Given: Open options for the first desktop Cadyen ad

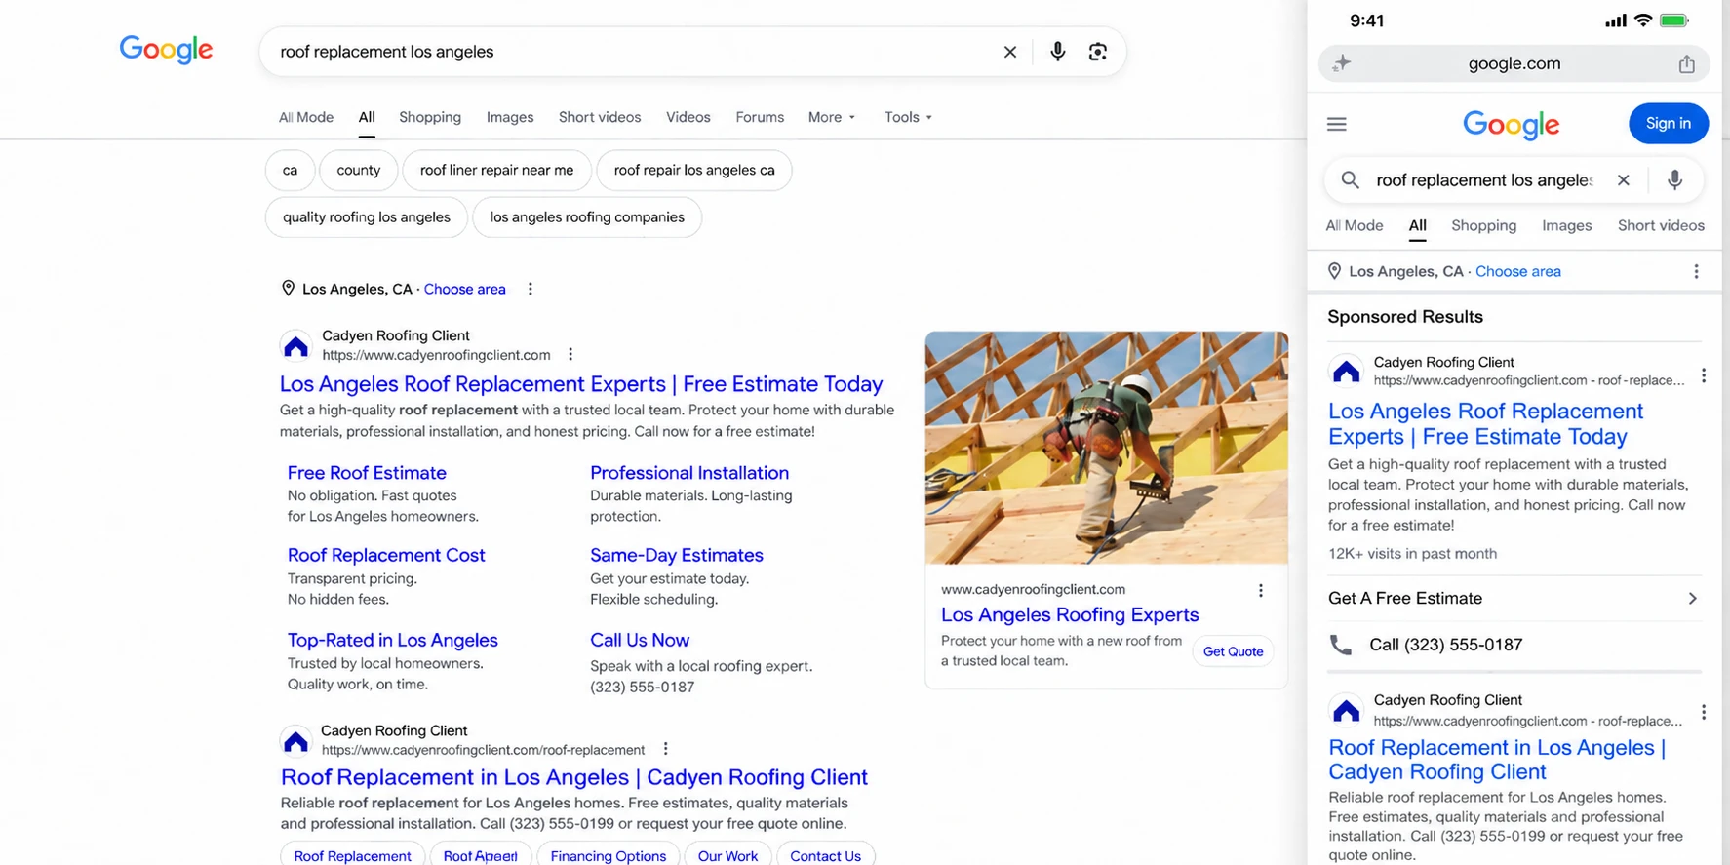Looking at the screenshot, I should click(570, 355).
